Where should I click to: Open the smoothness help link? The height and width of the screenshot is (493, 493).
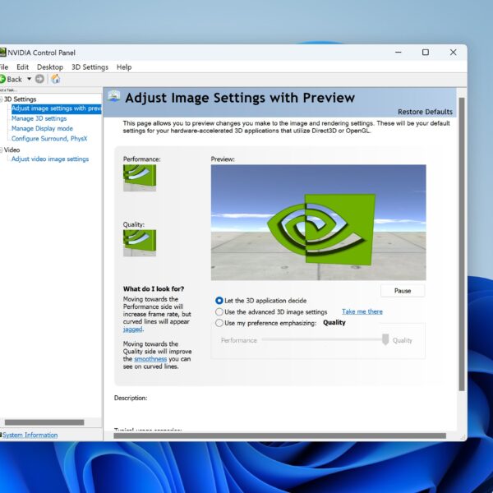(x=150, y=359)
